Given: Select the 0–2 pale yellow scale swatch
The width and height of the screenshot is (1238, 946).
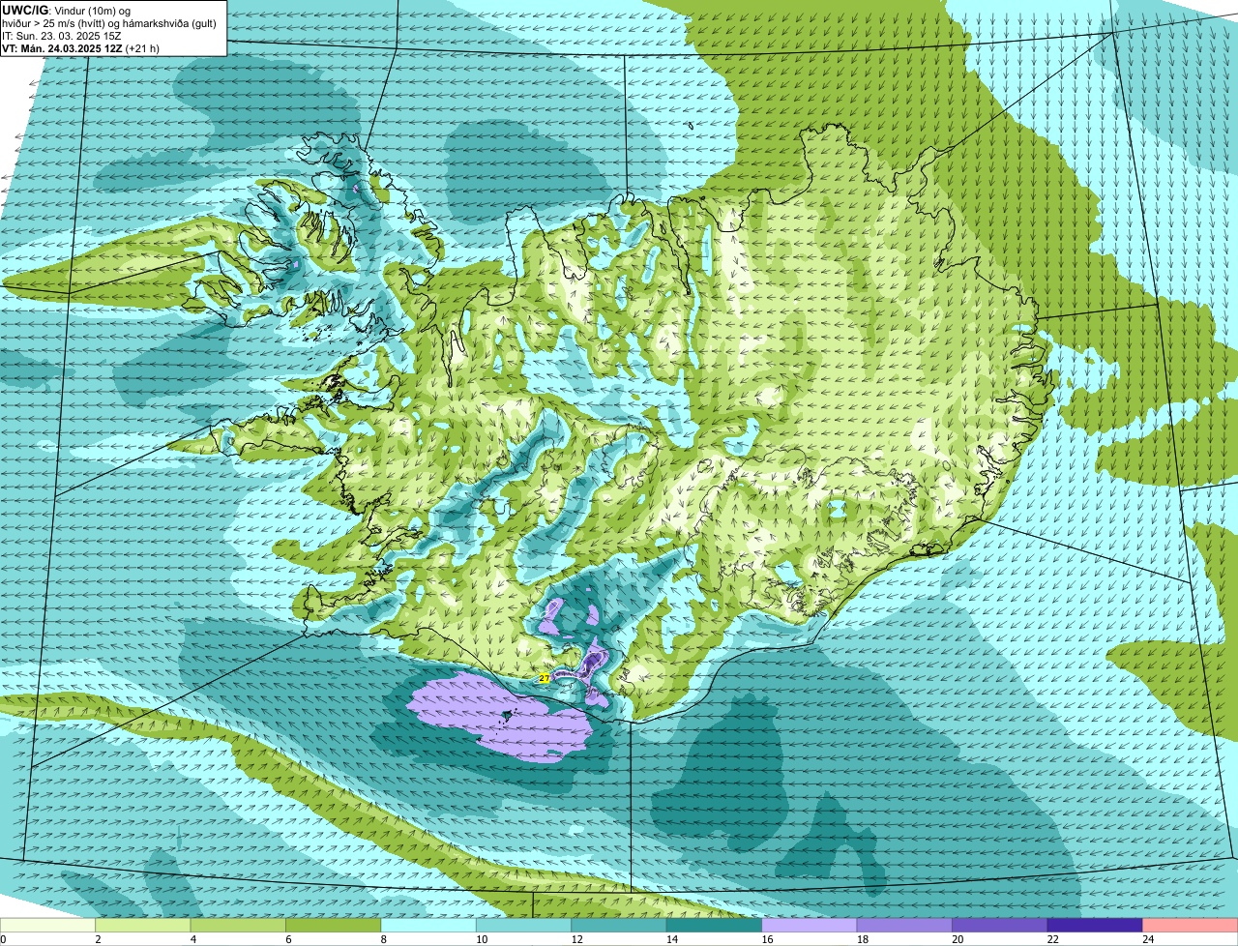Looking at the screenshot, I should click(47, 925).
